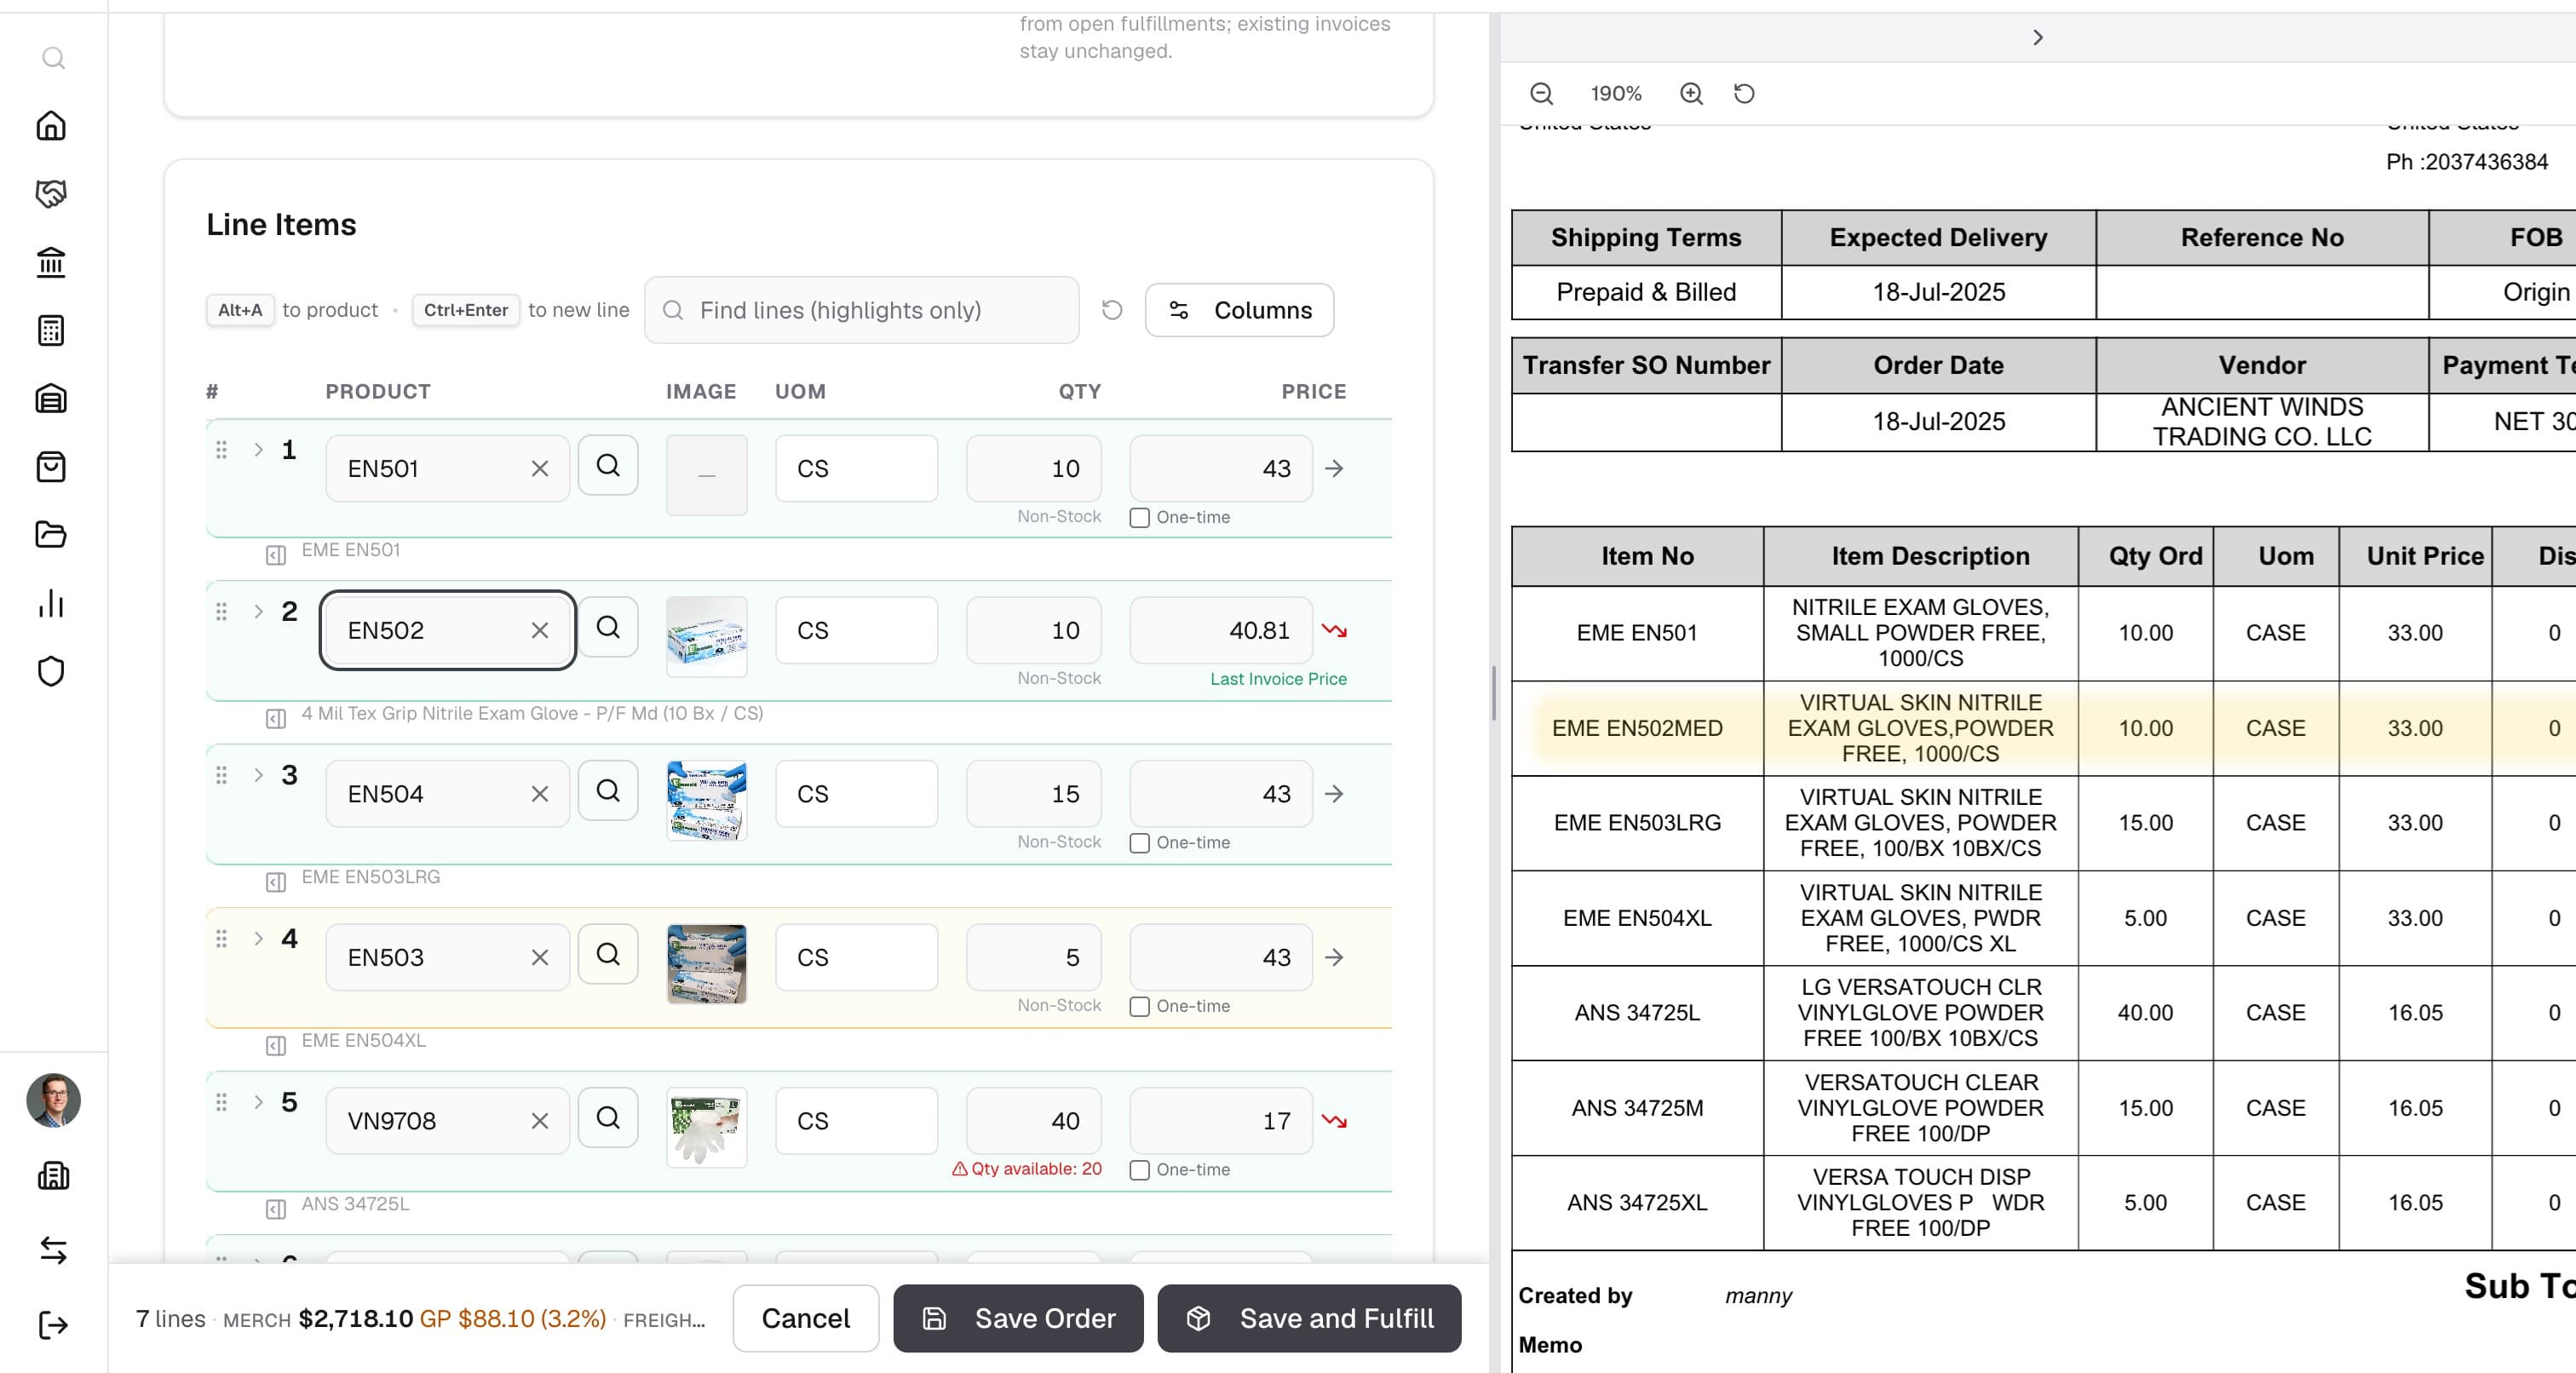
Task: Toggle One-time checkbox on the EN503 line
Action: coord(1139,1007)
